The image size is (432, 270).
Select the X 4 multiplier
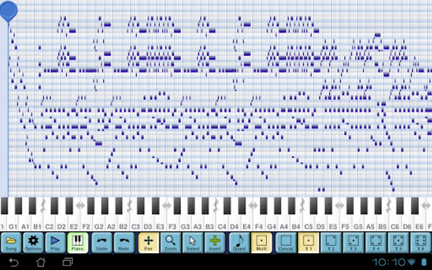coord(376,242)
